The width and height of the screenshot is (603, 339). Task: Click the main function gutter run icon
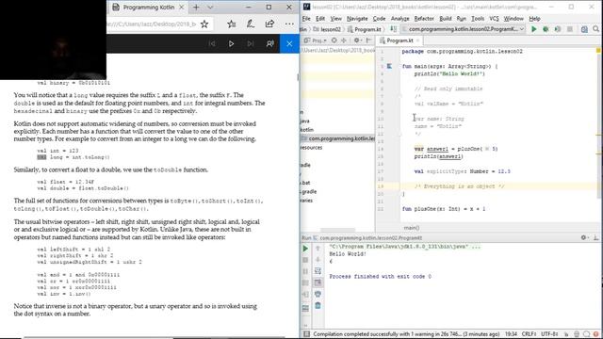(389, 66)
